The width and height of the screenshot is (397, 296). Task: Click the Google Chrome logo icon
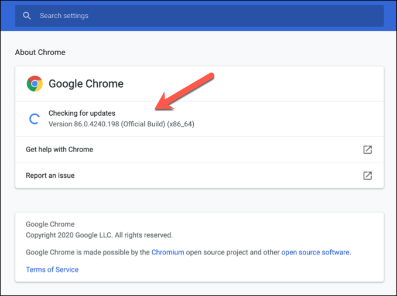point(35,84)
